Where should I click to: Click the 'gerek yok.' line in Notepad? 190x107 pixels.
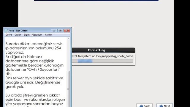[x=15, y=86]
